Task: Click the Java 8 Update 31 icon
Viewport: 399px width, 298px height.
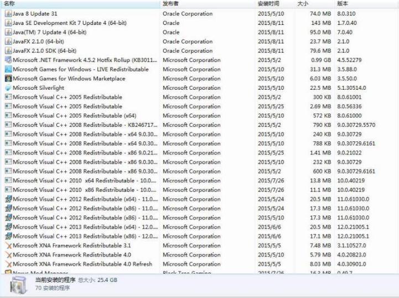Action: pyautogui.click(x=8, y=14)
